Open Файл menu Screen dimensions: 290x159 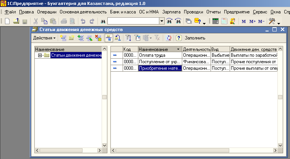click(x=10, y=12)
